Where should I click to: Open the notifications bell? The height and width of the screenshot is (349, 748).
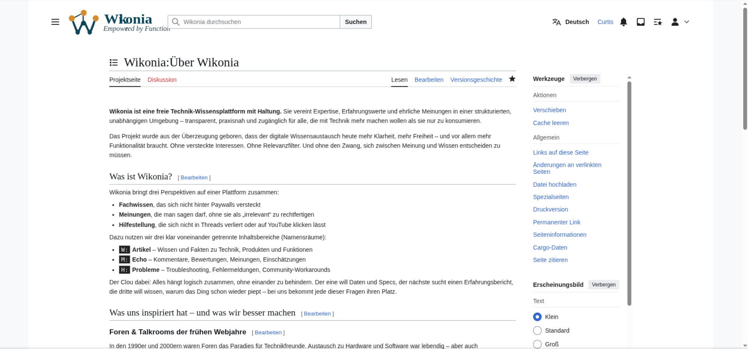(x=623, y=22)
